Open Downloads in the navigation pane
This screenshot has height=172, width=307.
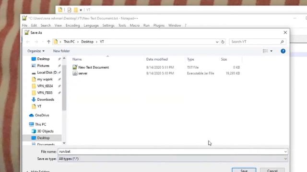pyautogui.click(x=46, y=99)
